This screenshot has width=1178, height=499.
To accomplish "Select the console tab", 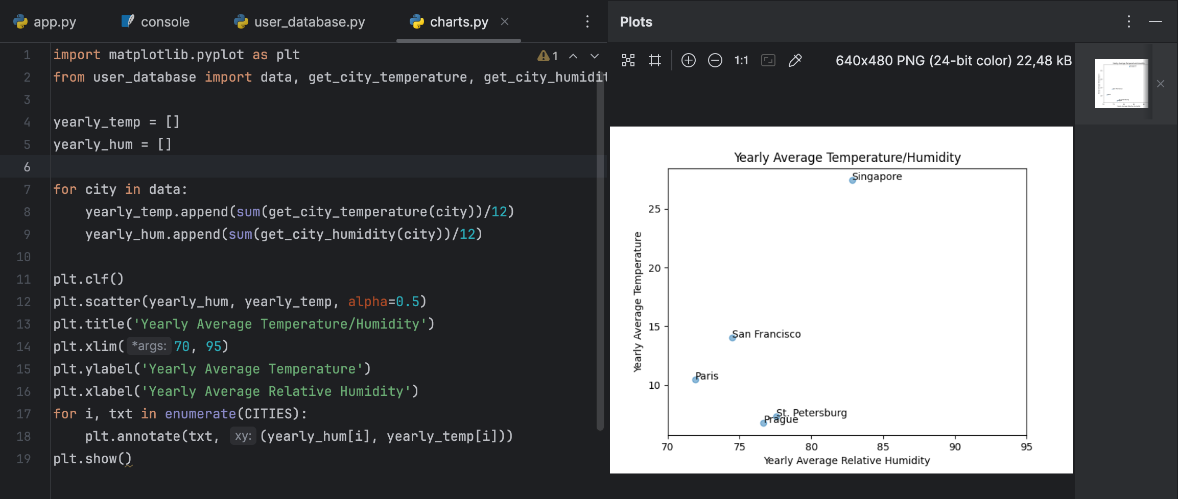I will click(x=155, y=21).
